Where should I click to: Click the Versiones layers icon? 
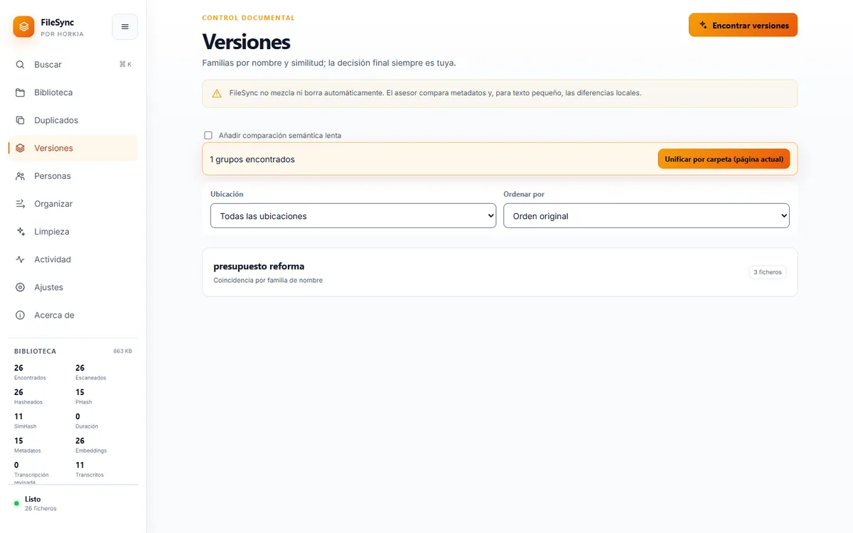pyautogui.click(x=20, y=148)
